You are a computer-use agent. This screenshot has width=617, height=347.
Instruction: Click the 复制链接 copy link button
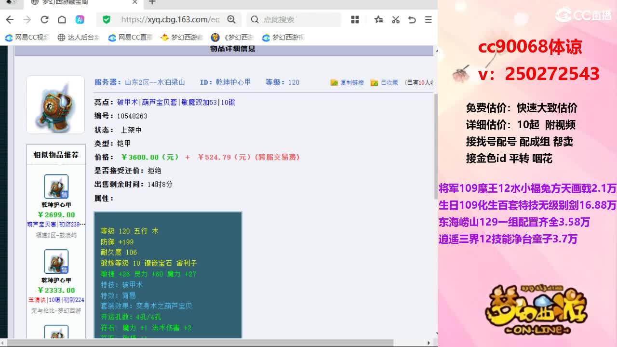347,83
